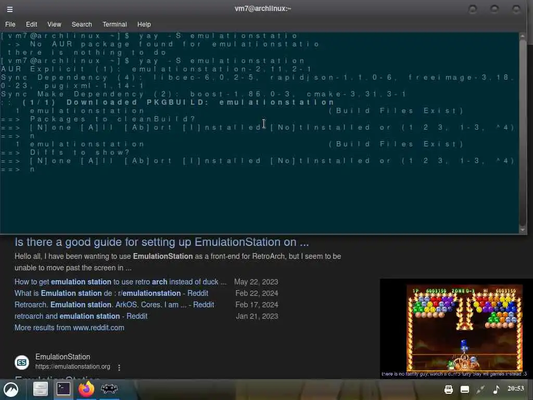Screen dimensions: 533x400
Task: Open the game controller taskbar app icon
Action: [109, 389]
